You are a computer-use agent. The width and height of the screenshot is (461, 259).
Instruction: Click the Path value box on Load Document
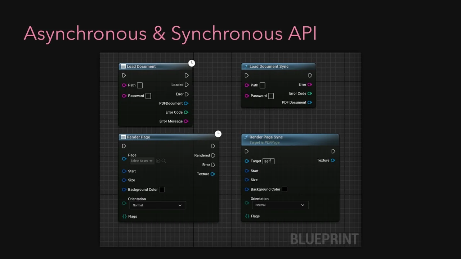[x=140, y=85]
